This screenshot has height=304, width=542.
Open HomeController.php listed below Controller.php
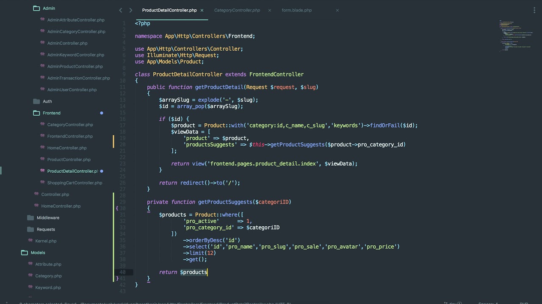[x=61, y=206]
